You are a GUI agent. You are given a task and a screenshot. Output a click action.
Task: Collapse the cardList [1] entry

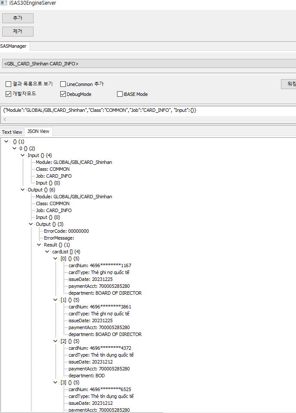coord(55,300)
